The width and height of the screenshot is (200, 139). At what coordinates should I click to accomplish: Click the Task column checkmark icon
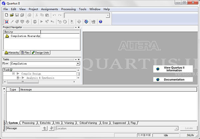(11, 70)
